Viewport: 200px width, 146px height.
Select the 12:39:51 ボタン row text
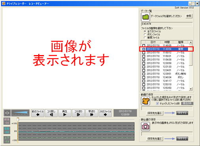coord(181,74)
